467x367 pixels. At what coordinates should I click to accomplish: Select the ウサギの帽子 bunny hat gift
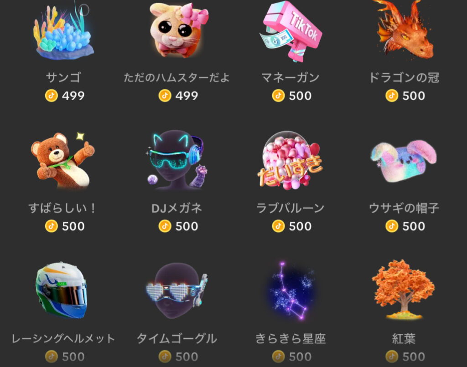[x=404, y=162]
